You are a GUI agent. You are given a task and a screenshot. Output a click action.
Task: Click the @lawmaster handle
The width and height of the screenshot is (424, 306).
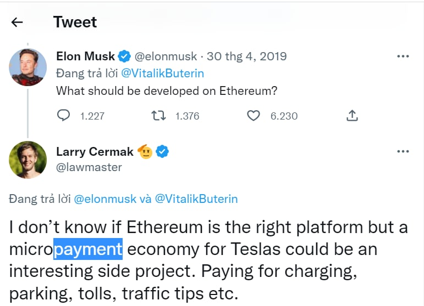[x=89, y=167]
